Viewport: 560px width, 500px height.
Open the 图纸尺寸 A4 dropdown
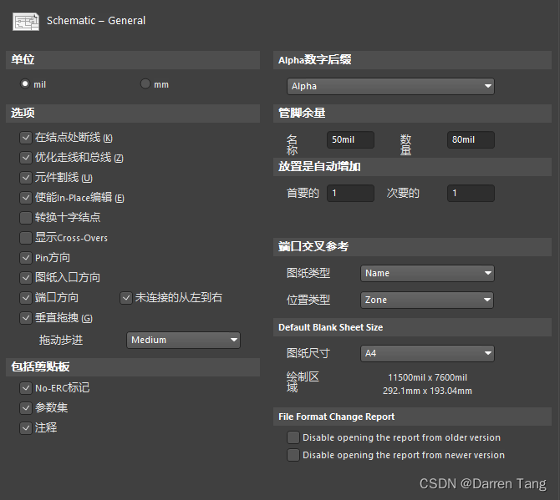click(427, 353)
